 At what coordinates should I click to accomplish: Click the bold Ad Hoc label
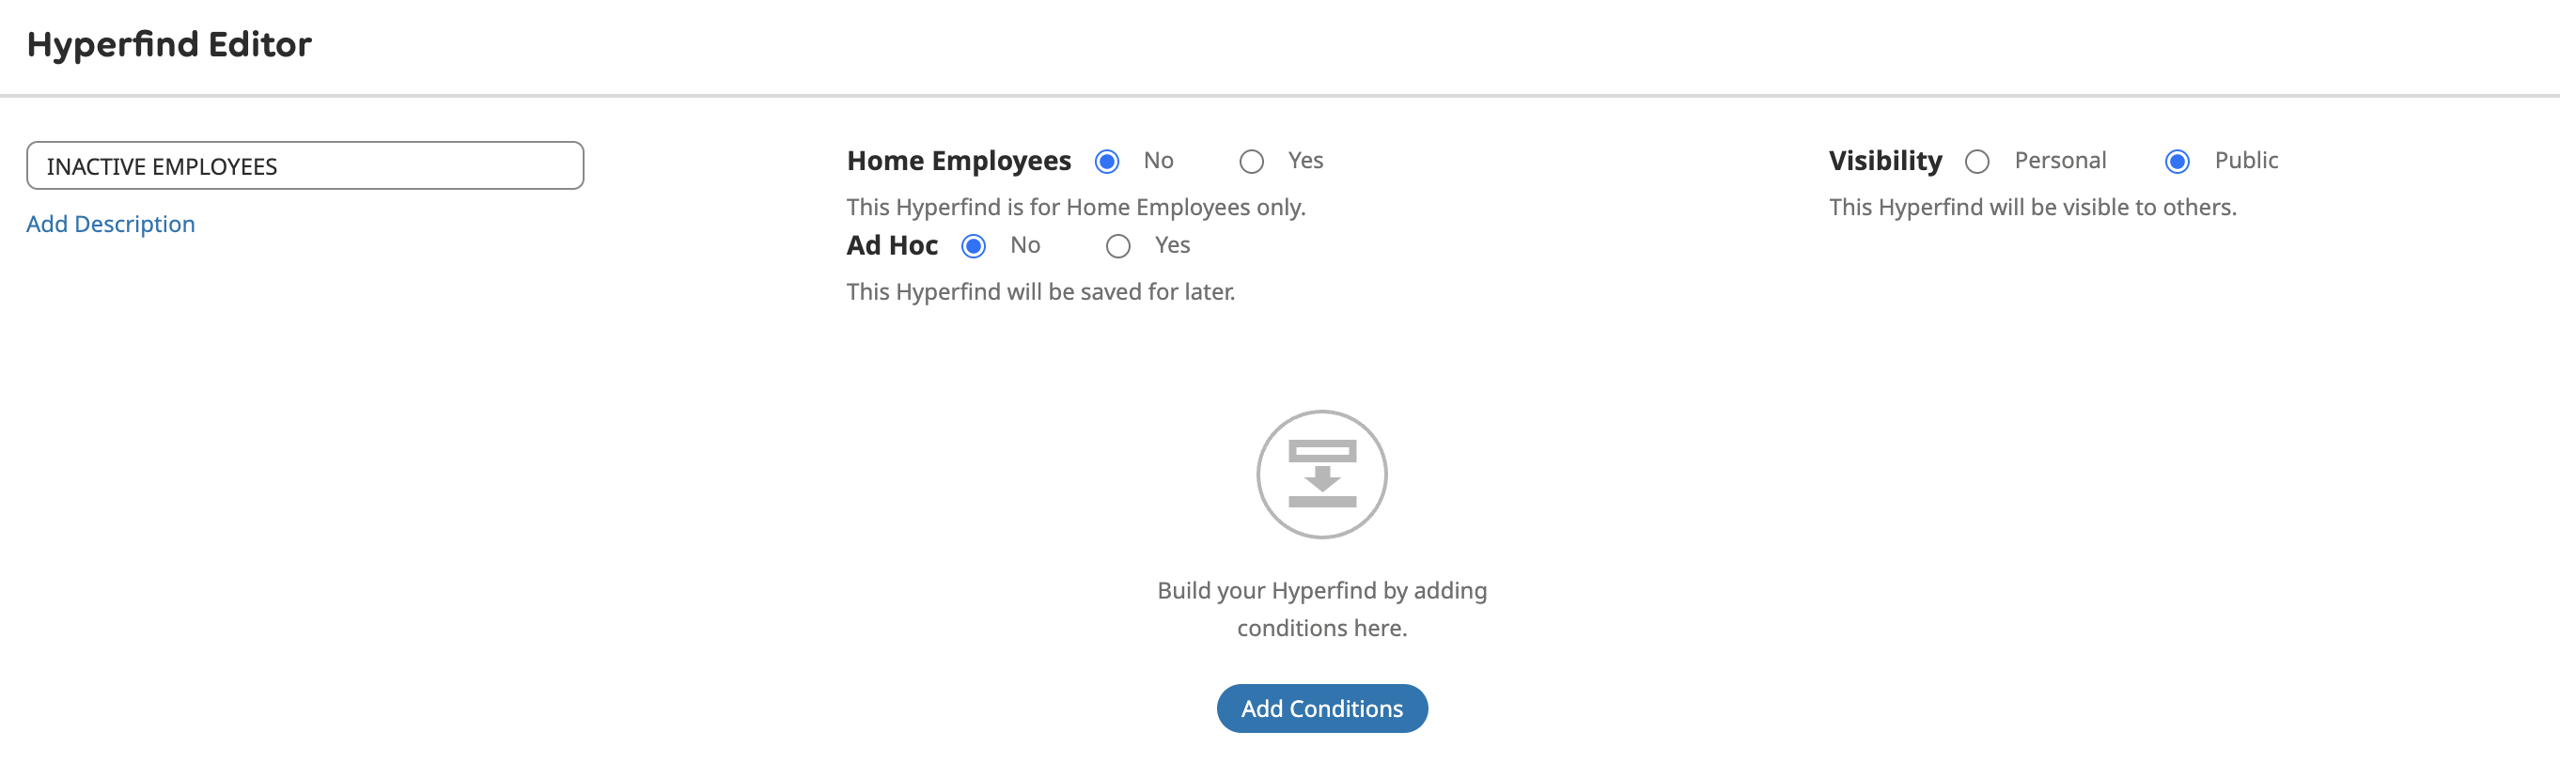tap(892, 245)
